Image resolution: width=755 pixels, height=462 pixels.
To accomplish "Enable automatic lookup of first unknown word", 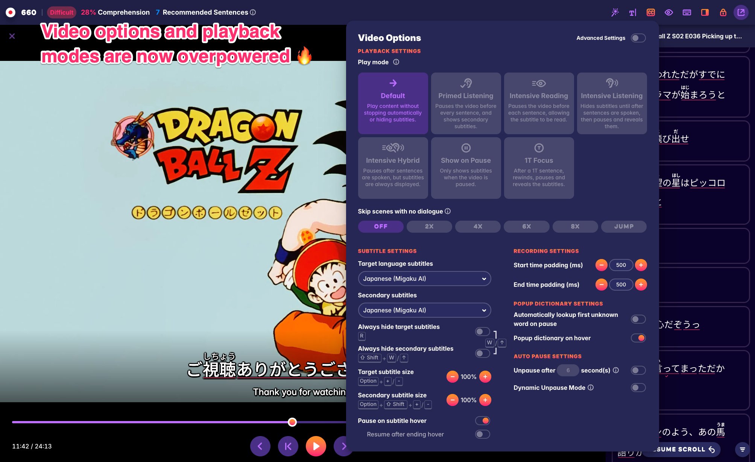I will [x=638, y=319].
